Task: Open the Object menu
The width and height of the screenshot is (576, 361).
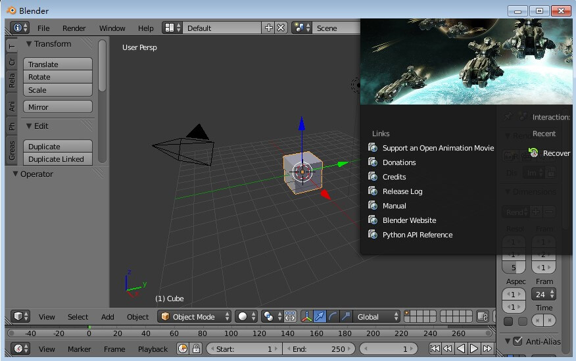Action: [x=137, y=317]
